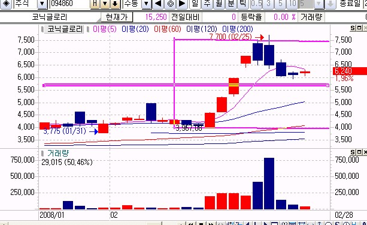367x225 pixels.
Task: Maximize the volume pane with square icon
Action: pyautogui.click(x=359, y=152)
